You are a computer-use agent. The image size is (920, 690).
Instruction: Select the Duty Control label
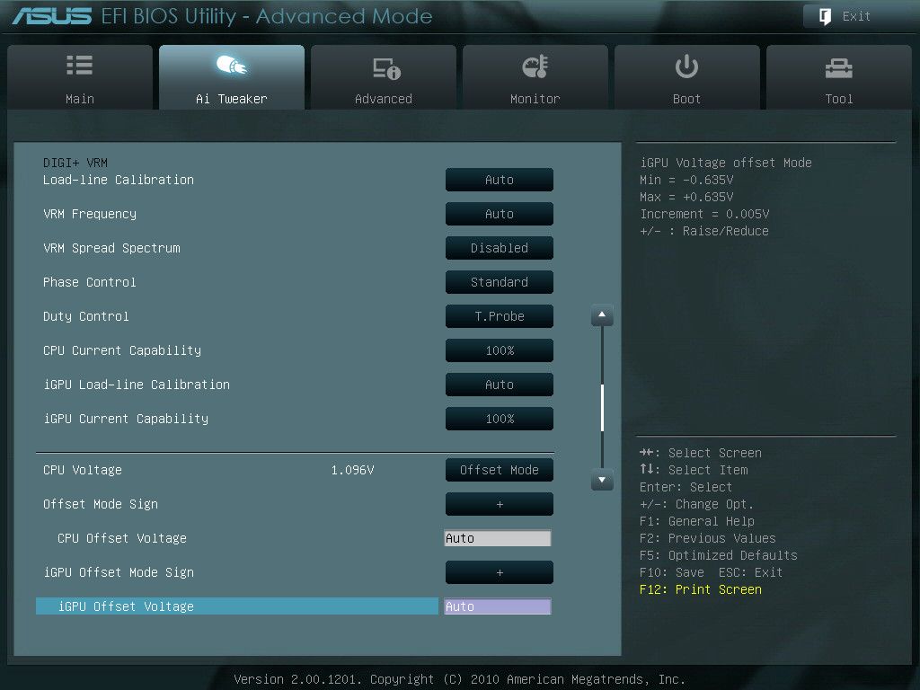coord(86,317)
